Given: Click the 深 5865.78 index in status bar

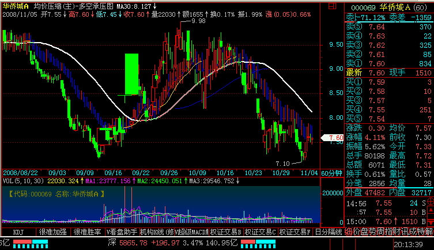Looking at the screenshot, I should point(127,243).
